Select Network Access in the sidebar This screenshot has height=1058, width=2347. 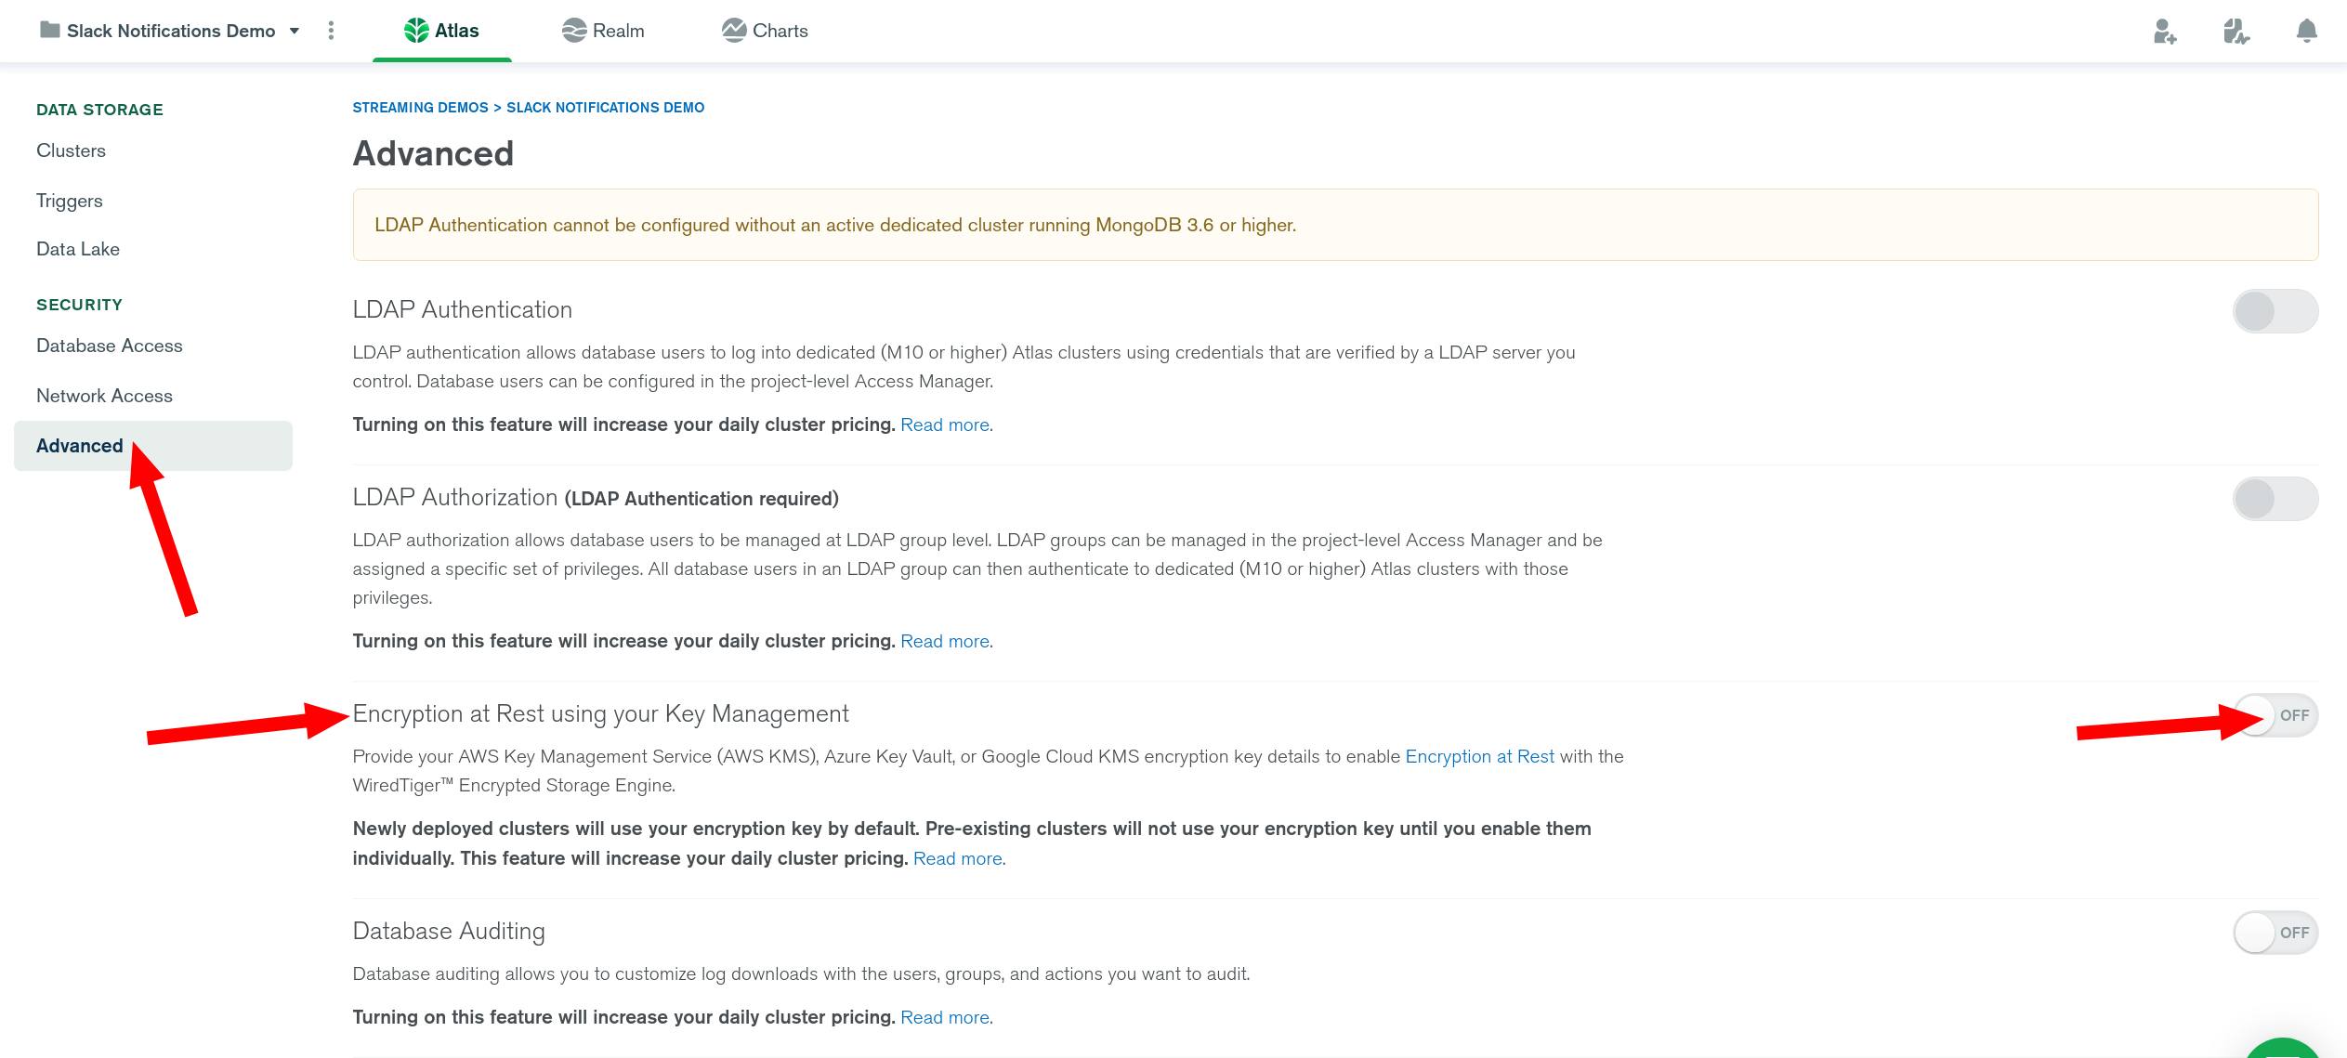pos(104,396)
